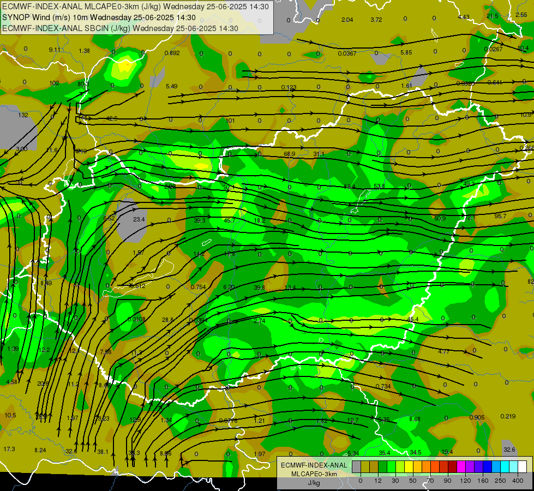Click the map value 68.9
534x491 pixels.
290,154
